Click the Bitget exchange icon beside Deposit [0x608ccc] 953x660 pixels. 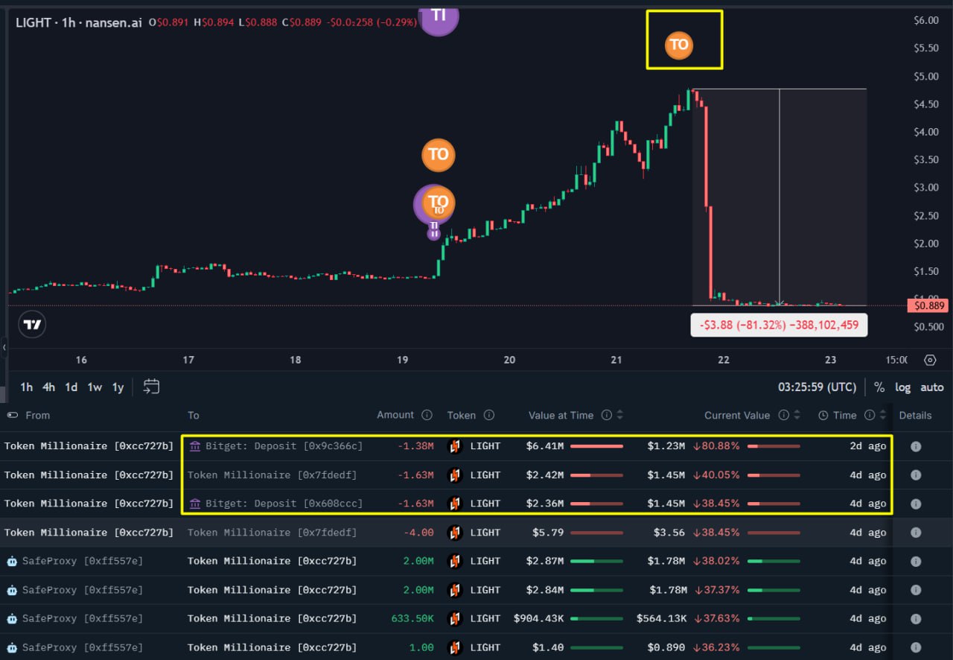195,504
